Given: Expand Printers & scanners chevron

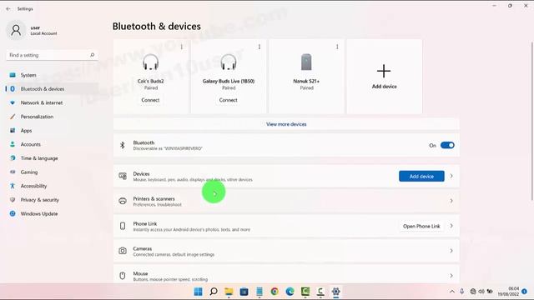Looking at the screenshot, I should 451,201.
